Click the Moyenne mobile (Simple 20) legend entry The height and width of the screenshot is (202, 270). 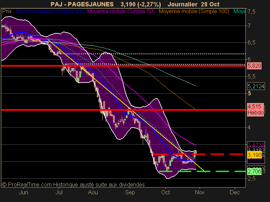49,11
